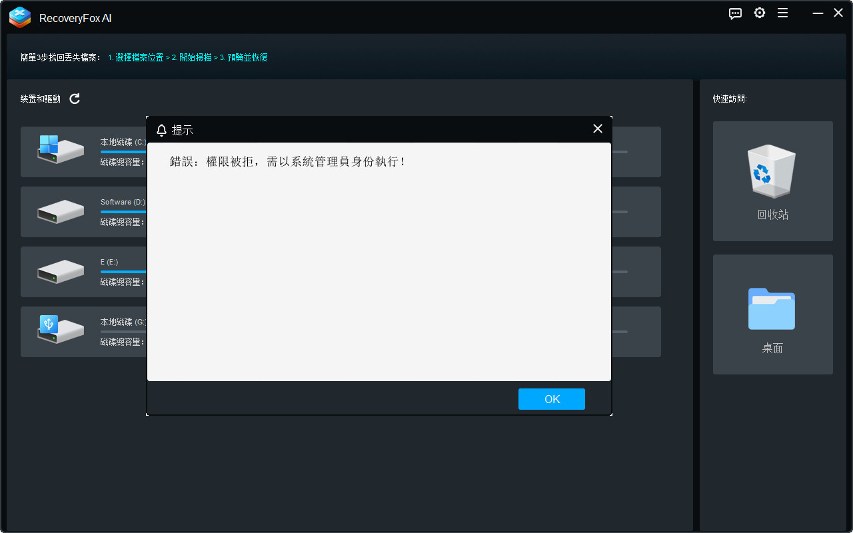The height and width of the screenshot is (533, 853).
Task: Select the E (E:) drive icon
Action: pos(61,271)
